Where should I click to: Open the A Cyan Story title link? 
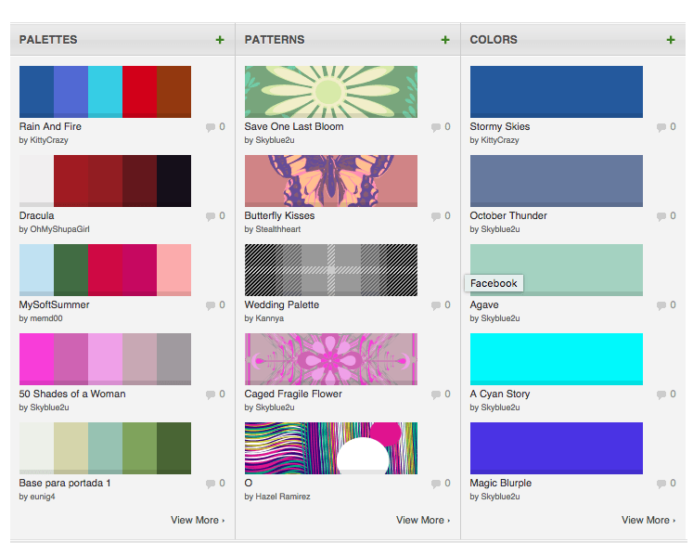(499, 394)
